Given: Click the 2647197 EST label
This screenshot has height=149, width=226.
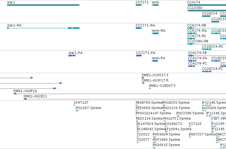Looking at the screenshot, I should pyautogui.click(x=81, y=103).
